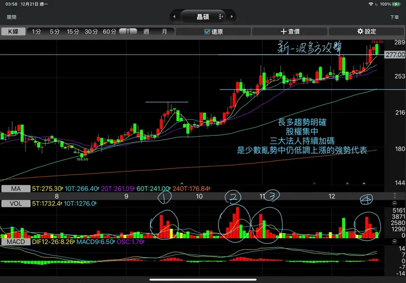The height and width of the screenshot is (283, 406).
Task: Tap the 1290 volume axis label
Action: [x=398, y=229]
